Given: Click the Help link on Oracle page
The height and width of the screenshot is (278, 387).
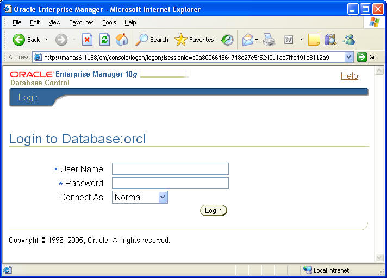Looking at the screenshot, I should coord(349,75).
